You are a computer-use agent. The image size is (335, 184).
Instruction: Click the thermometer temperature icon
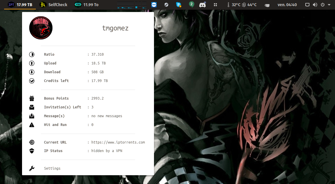coord(228,5)
